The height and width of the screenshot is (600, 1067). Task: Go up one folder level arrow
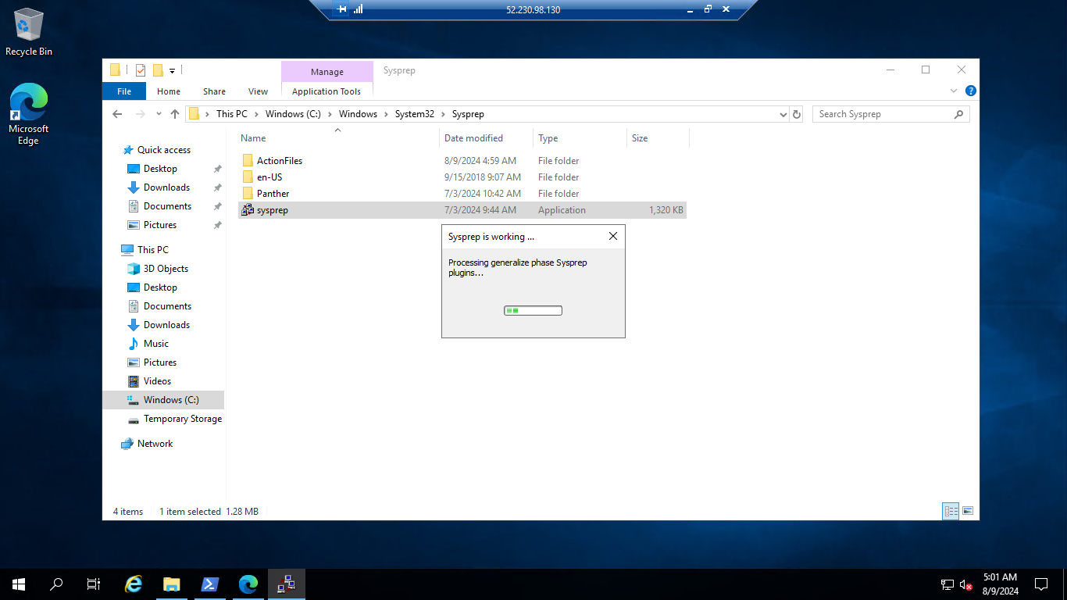pos(175,114)
